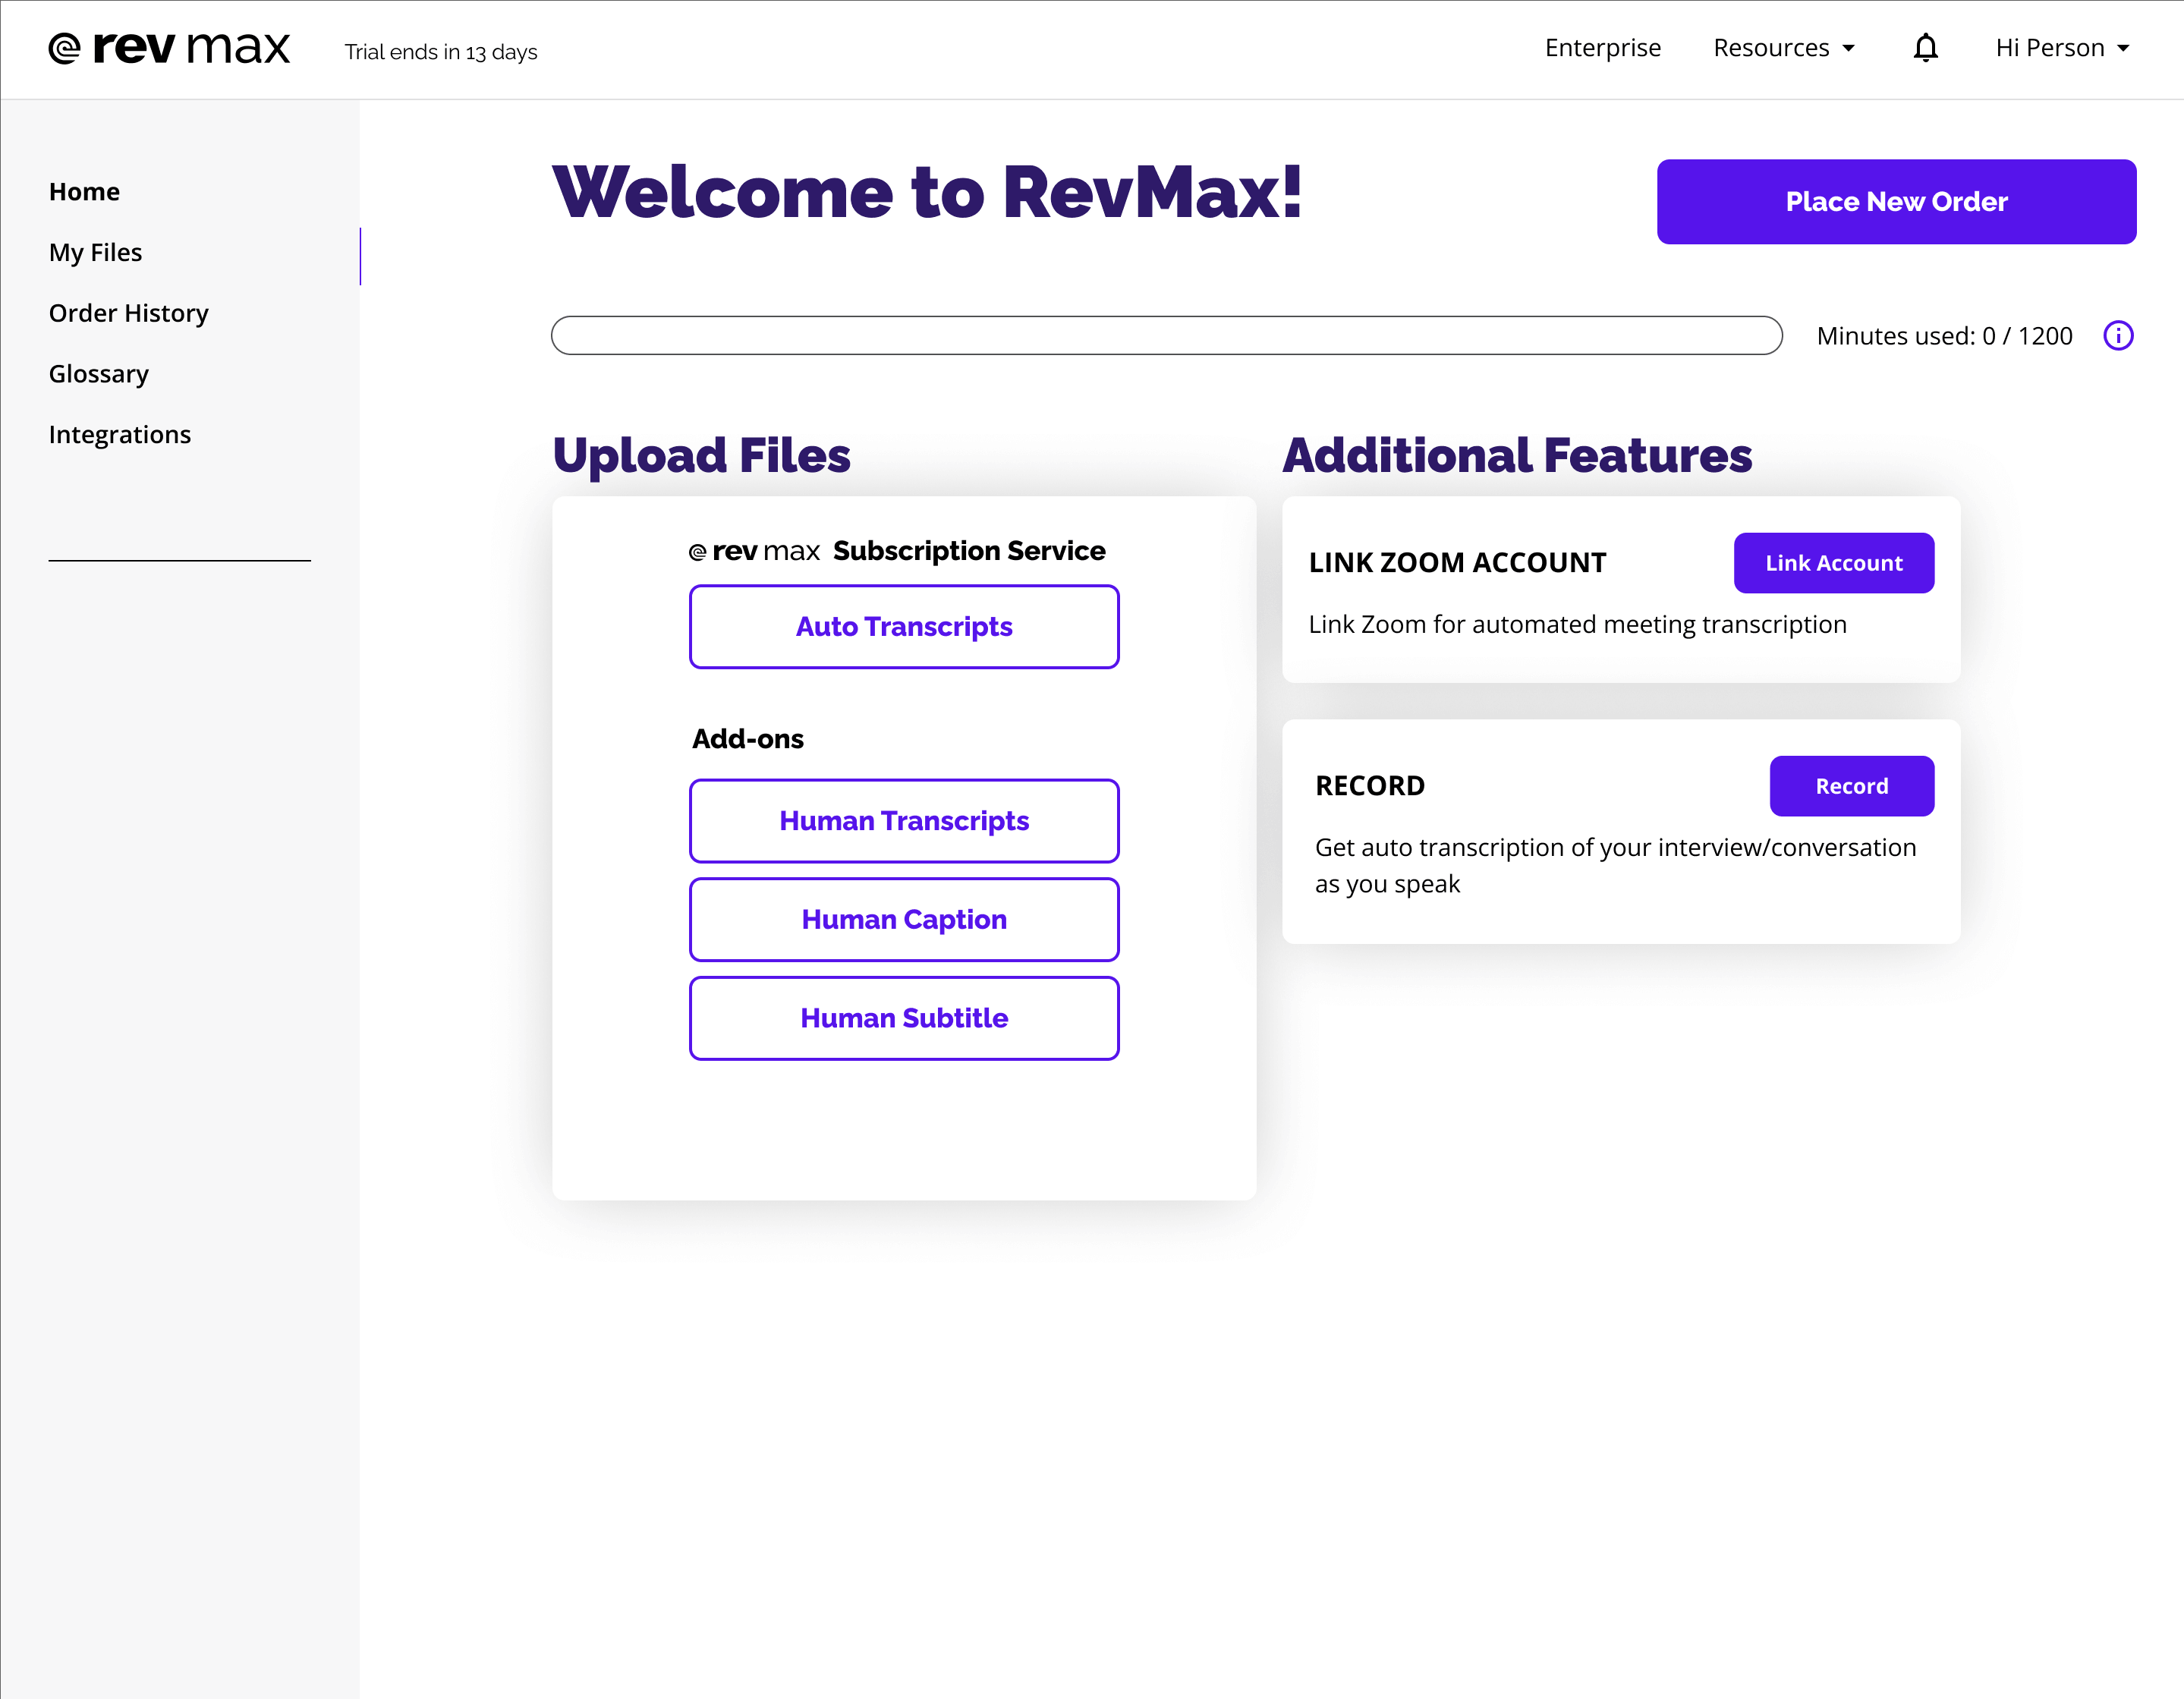The width and height of the screenshot is (2184, 1699).
Task: Click the 'Upload Files' heading
Action: point(701,456)
